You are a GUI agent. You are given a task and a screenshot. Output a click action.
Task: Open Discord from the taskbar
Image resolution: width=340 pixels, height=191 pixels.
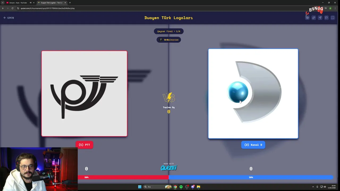(193, 187)
